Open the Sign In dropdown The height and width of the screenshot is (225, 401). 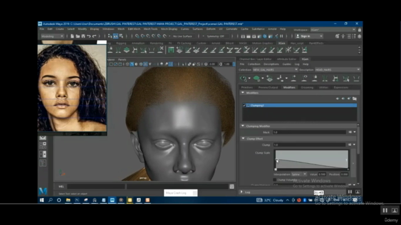309,36
